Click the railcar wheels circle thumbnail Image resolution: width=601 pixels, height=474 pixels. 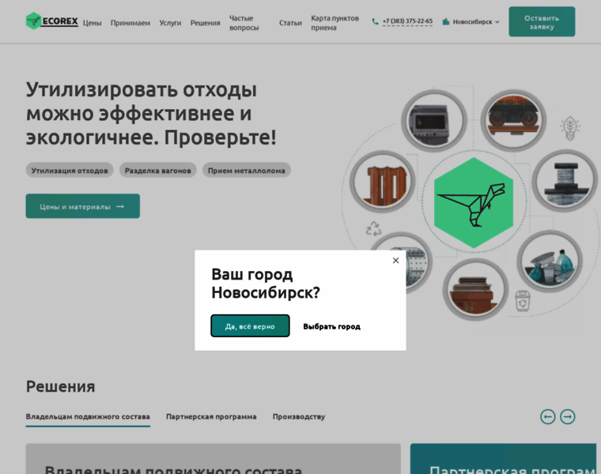click(x=513, y=121)
